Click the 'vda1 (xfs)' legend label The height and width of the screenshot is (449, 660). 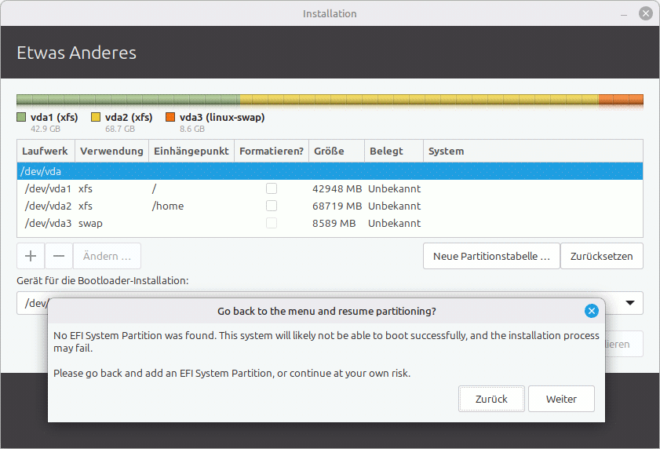click(54, 117)
